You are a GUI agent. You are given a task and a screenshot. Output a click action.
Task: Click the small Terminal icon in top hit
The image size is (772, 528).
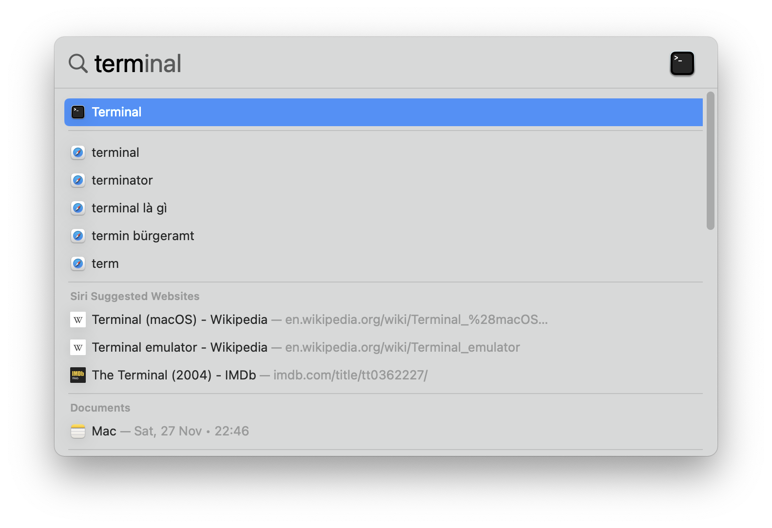(78, 112)
